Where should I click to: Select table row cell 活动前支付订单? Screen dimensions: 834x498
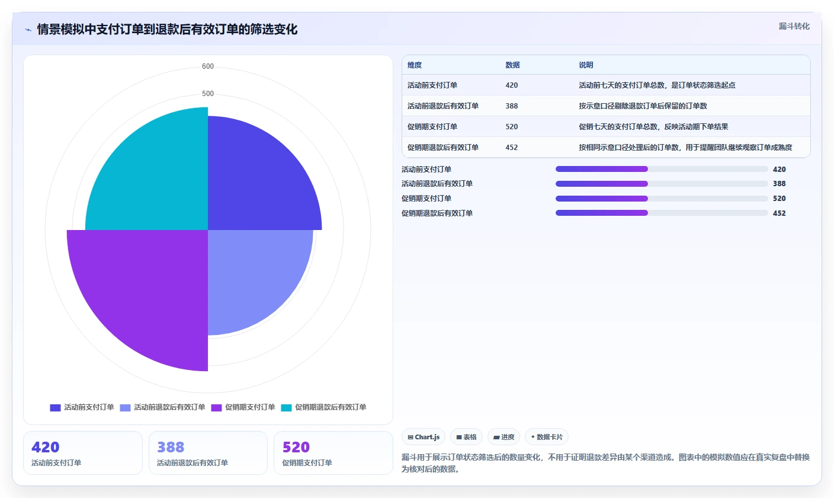coord(432,85)
